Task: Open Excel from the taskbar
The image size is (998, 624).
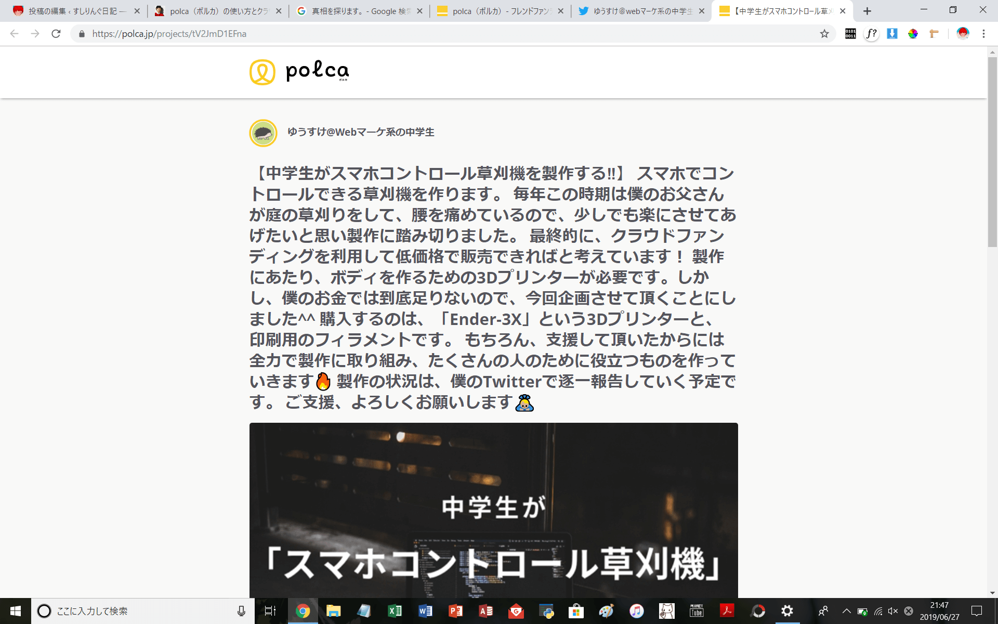Action: [395, 611]
